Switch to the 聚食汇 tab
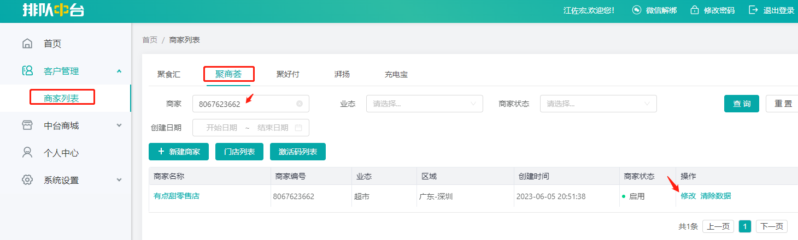 (169, 74)
